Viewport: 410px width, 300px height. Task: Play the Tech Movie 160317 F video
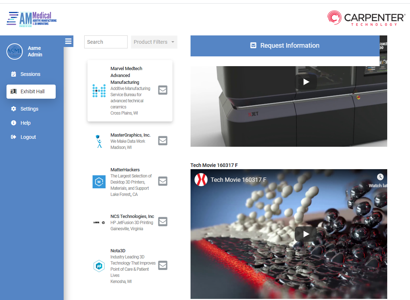pyautogui.click(x=306, y=234)
